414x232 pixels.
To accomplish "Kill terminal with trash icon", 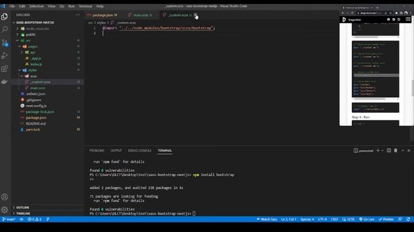I will pyautogui.click(x=395, y=150).
